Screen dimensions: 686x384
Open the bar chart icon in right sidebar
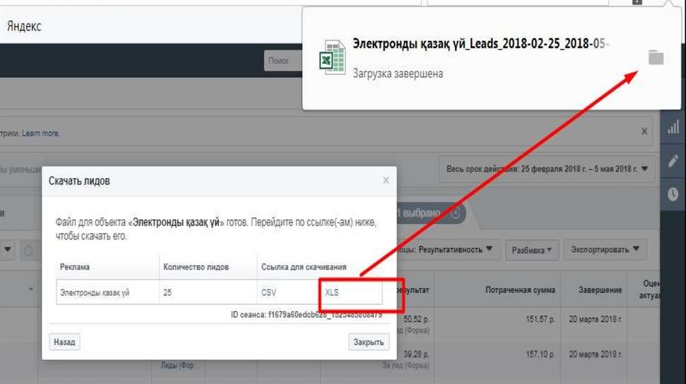(x=673, y=128)
